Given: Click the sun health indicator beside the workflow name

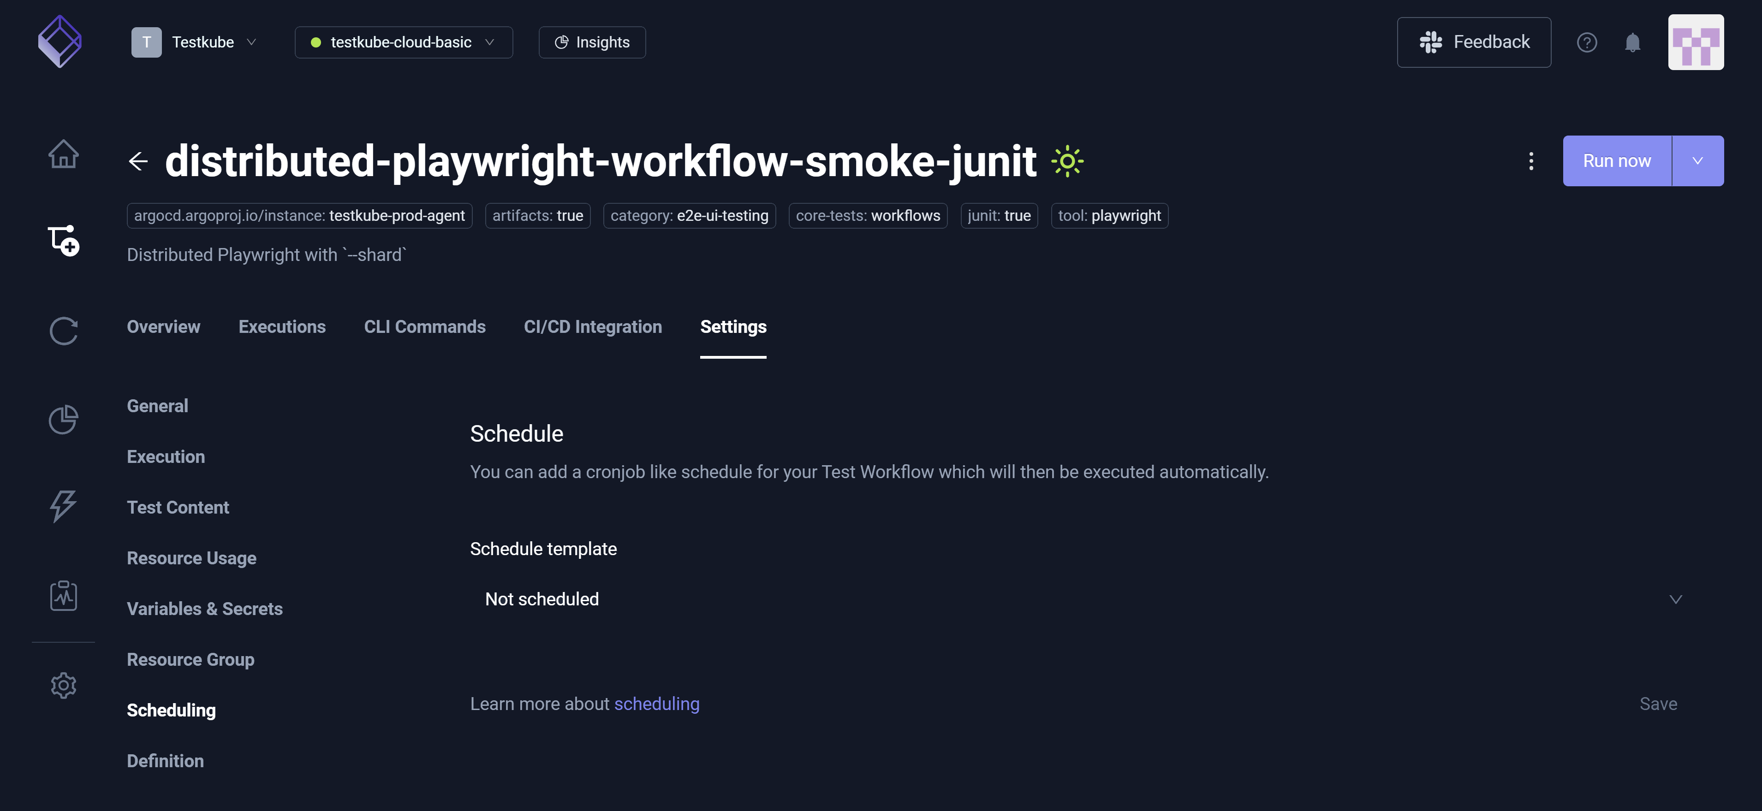Looking at the screenshot, I should [x=1067, y=161].
